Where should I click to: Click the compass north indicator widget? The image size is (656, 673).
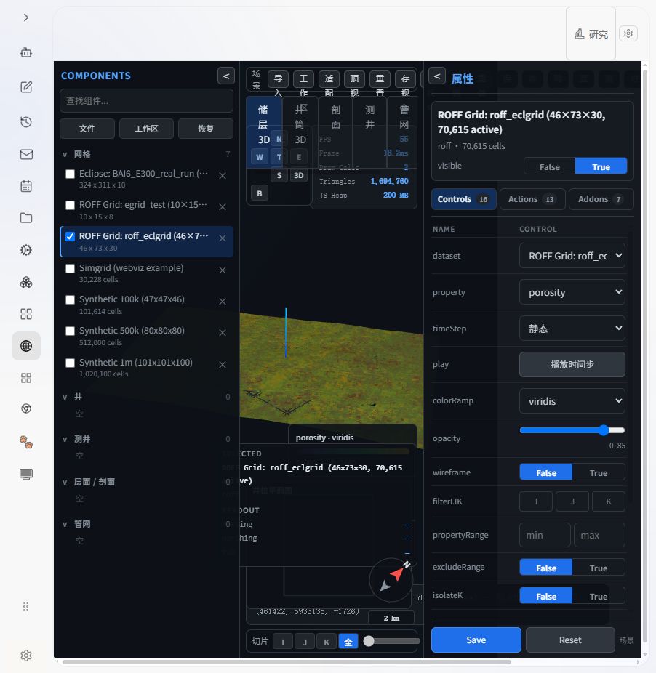[x=391, y=579]
